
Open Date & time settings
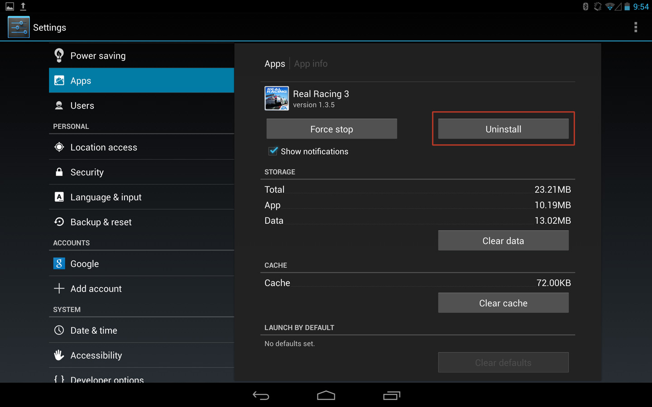pos(141,330)
